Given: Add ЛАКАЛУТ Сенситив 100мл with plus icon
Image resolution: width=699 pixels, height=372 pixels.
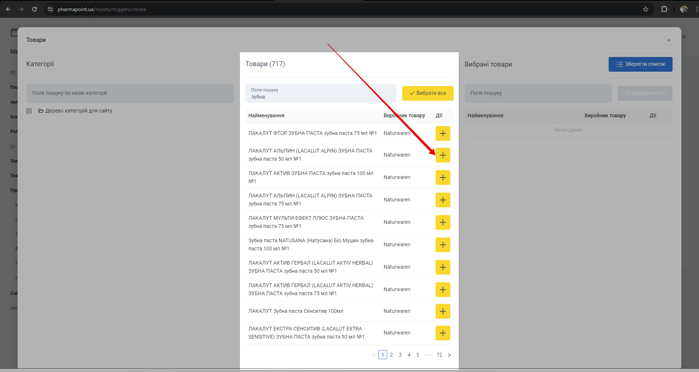Looking at the screenshot, I should [443, 311].
